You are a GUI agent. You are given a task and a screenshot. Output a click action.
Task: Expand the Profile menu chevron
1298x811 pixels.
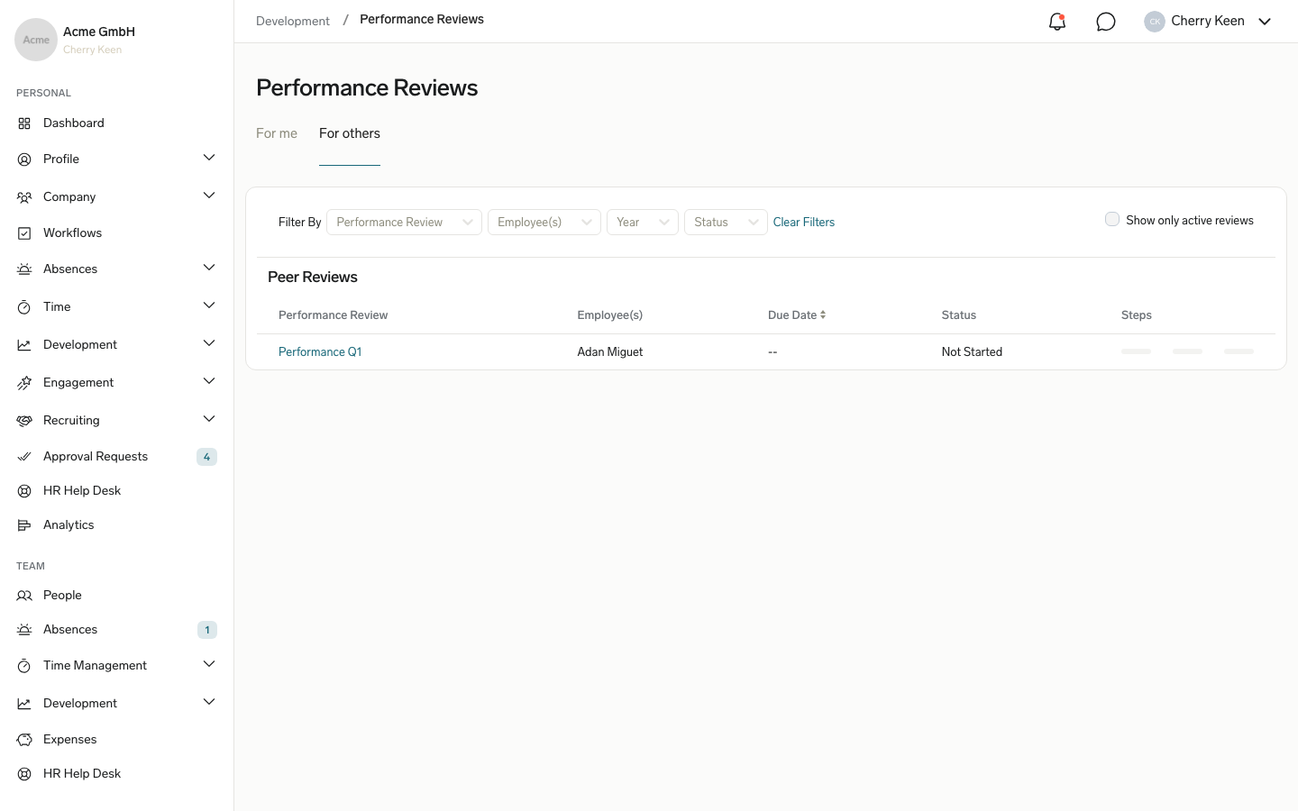[x=209, y=158]
